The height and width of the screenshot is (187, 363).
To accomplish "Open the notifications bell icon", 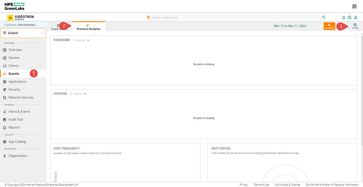I will (x=344, y=17).
